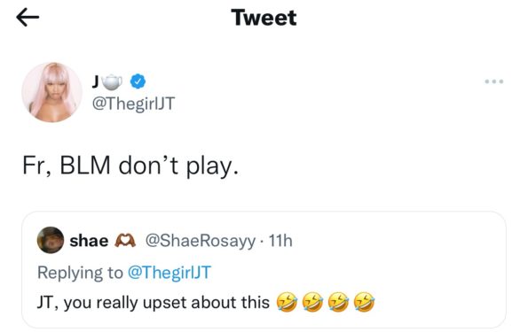The image size is (528, 332).
Task: Open shae's small profile avatar
Action: click(51, 240)
